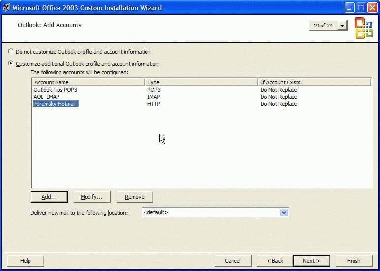380x271 pixels.
Task: Cancel the installation wizard
Action: tap(233, 261)
